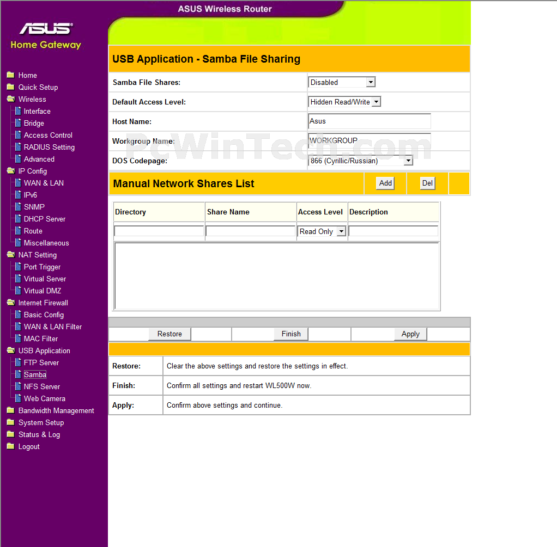Image resolution: width=557 pixels, height=547 pixels.
Task: Click the USB Application folder icon
Action: [11, 351]
